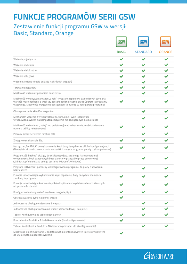Screen dimensions: 187x264
Task: Click Orange checkmark for Obsługa ważenia składów wagonów
Action: click(x=166, y=111)
